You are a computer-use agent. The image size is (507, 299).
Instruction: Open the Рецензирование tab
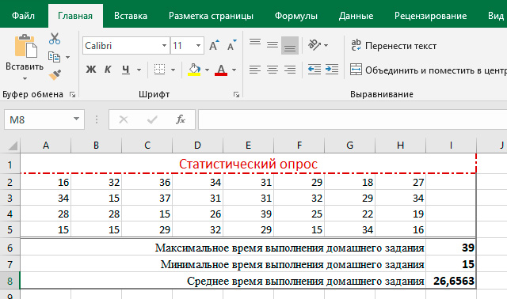point(430,16)
